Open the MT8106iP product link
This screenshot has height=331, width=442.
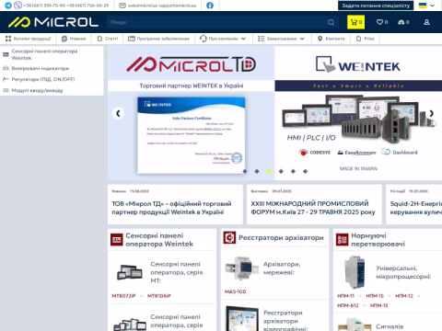coord(159,296)
